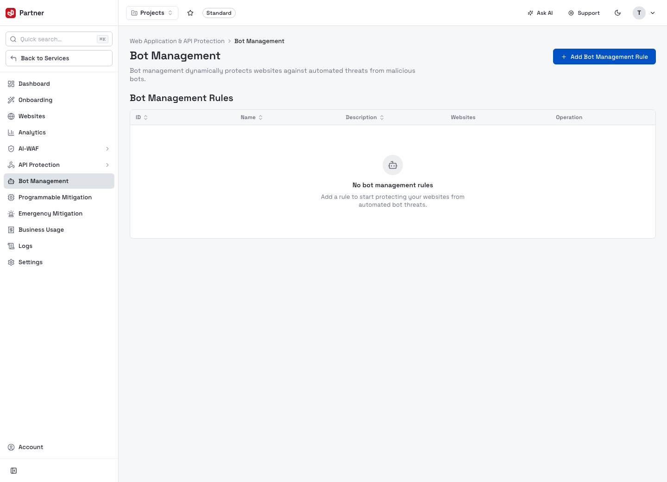Open the Projects dropdown
Image resolution: width=667 pixels, height=482 pixels.
152,13
